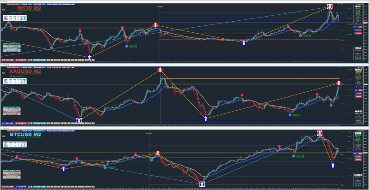Click BUY on the BTCUSD chart
Image resolution: width=369 pixels, height=190 pixels.
click(356, 153)
